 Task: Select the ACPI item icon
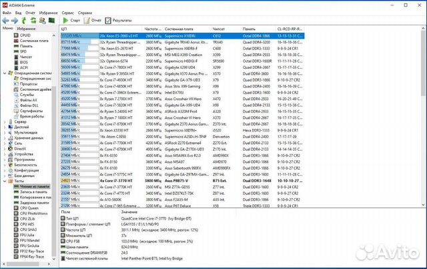[x=16, y=67]
